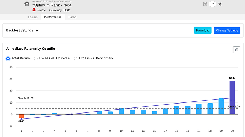Select the Performance tab
Screen dimensions: 245x137
tap(53, 17)
